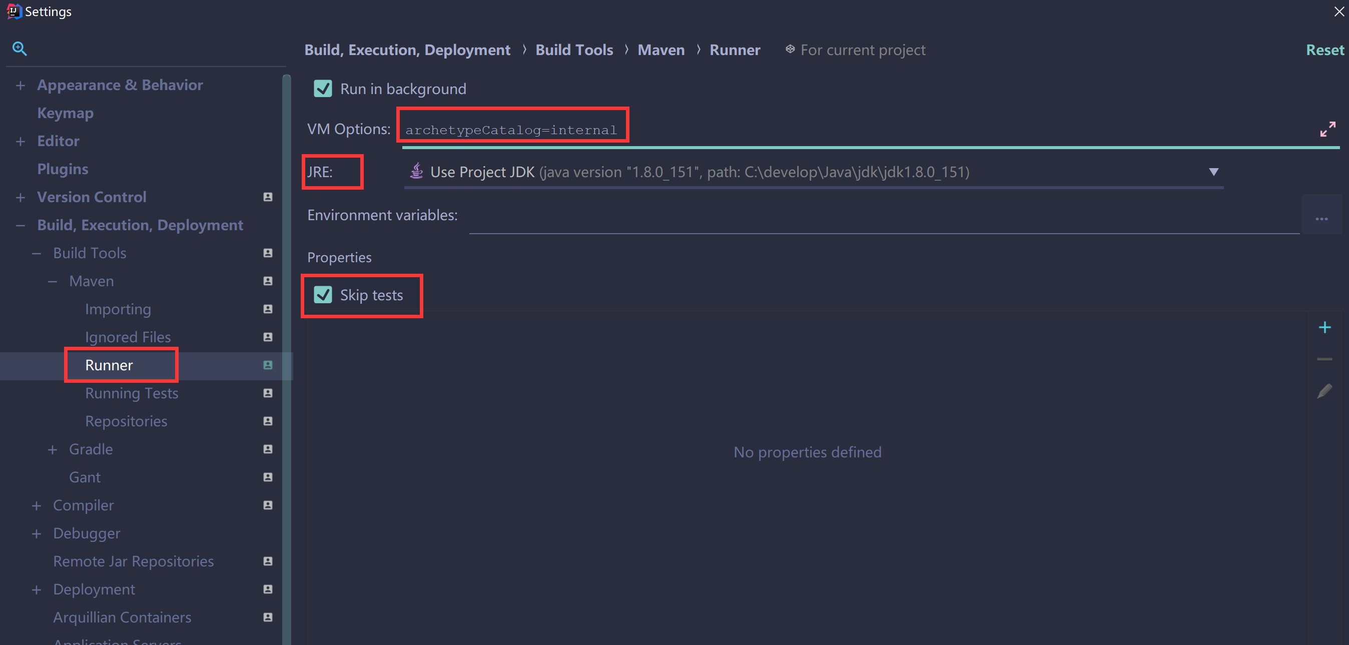Expand the Editor section
The height and width of the screenshot is (645, 1349).
21,141
